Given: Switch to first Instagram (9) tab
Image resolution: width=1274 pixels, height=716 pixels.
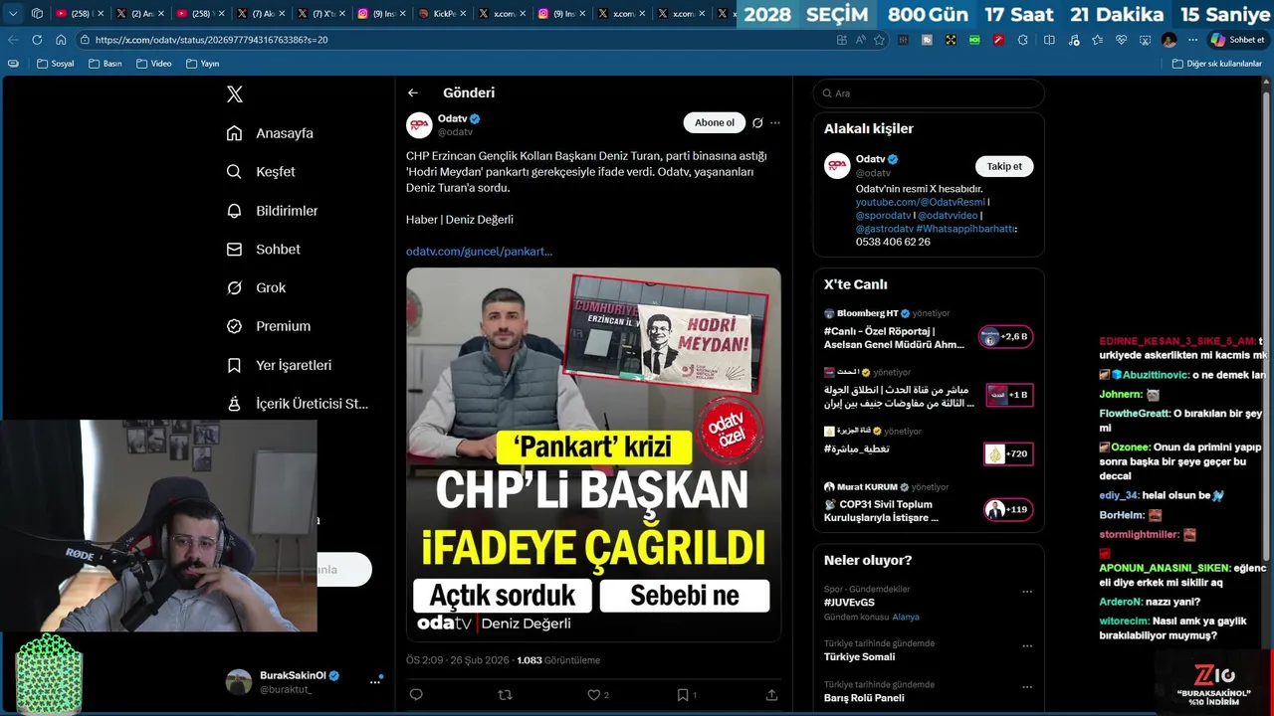Looking at the screenshot, I should [380, 14].
